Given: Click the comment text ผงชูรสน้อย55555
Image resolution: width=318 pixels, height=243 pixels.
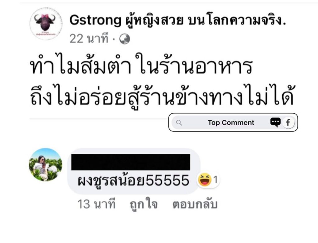Looking at the screenshot, I should tap(134, 180).
